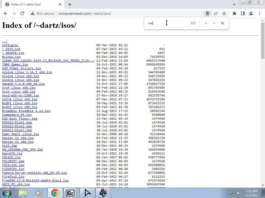This screenshot has width=265, height=198.
Task: Download Breadbox_Ensemble_4.12.iso
Action: [26, 111]
